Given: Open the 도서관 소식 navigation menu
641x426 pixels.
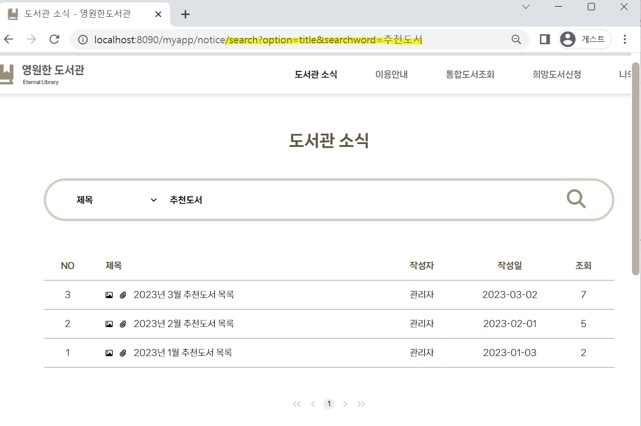Looking at the screenshot, I should coord(316,75).
